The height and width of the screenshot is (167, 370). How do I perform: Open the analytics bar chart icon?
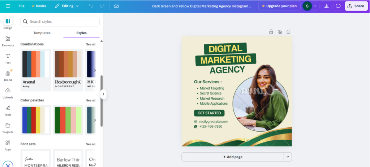[x=327, y=6]
